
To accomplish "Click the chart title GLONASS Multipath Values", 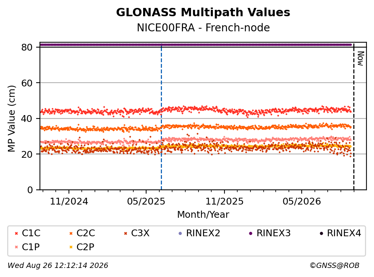I will (203, 12).
